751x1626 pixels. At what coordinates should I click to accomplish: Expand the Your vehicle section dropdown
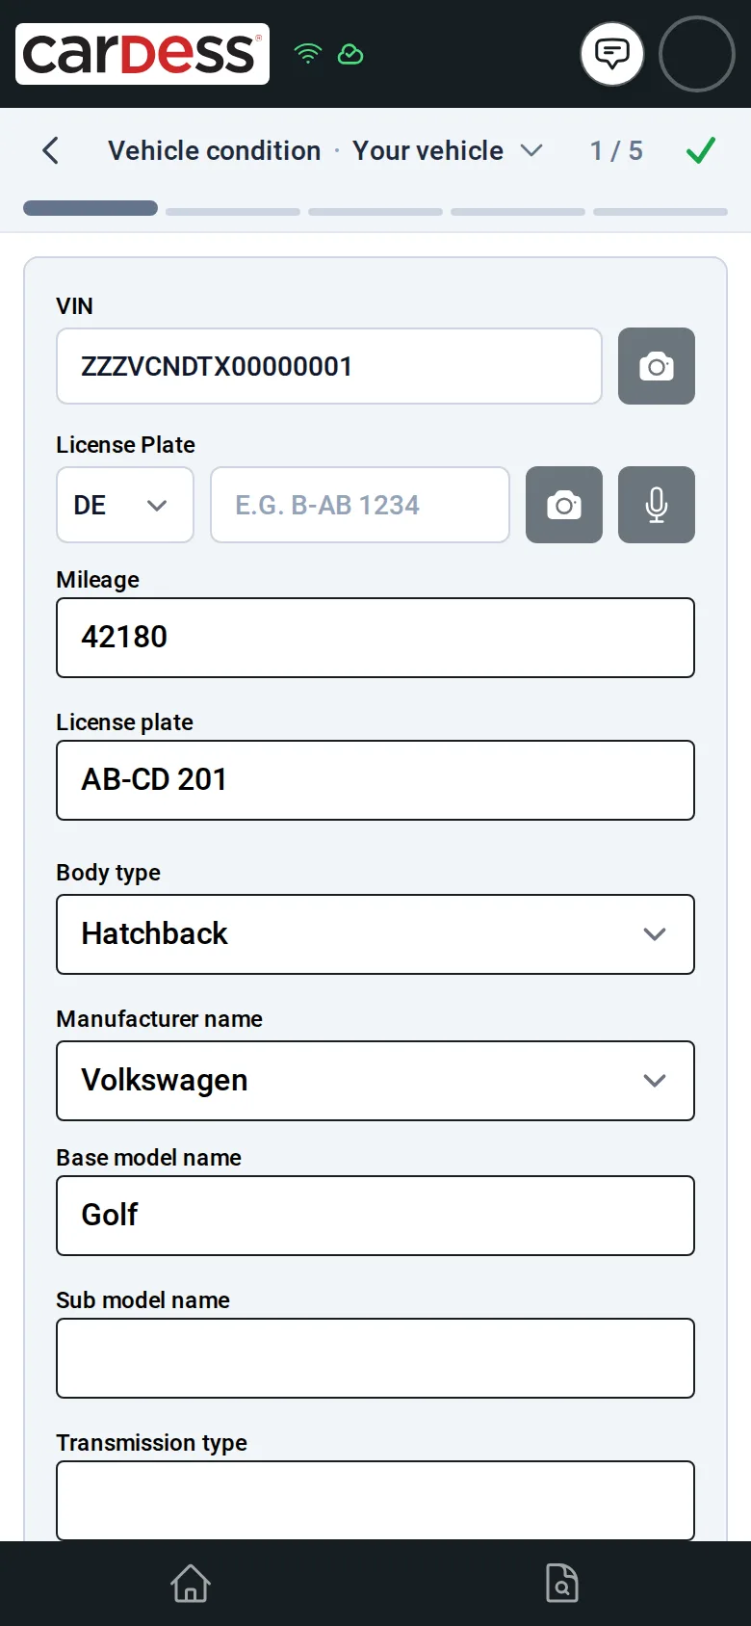[x=448, y=150]
